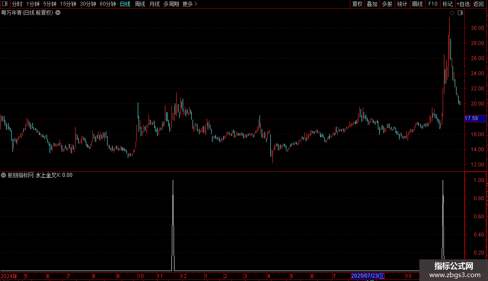The image size is (488, 281).
Task: Click the 1.00 indicator axis label
Action: pyautogui.click(x=478, y=180)
